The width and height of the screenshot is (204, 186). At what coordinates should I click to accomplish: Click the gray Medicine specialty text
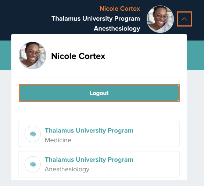pyautogui.click(x=58, y=140)
